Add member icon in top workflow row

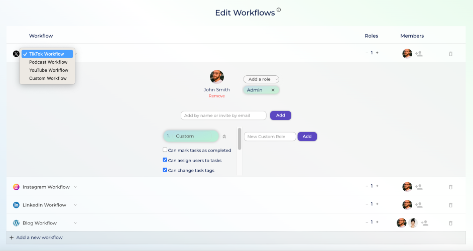[x=419, y=54]
